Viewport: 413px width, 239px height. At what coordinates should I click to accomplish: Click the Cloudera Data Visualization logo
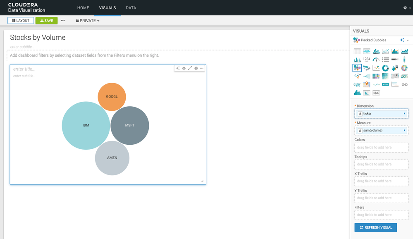point(26,7)
